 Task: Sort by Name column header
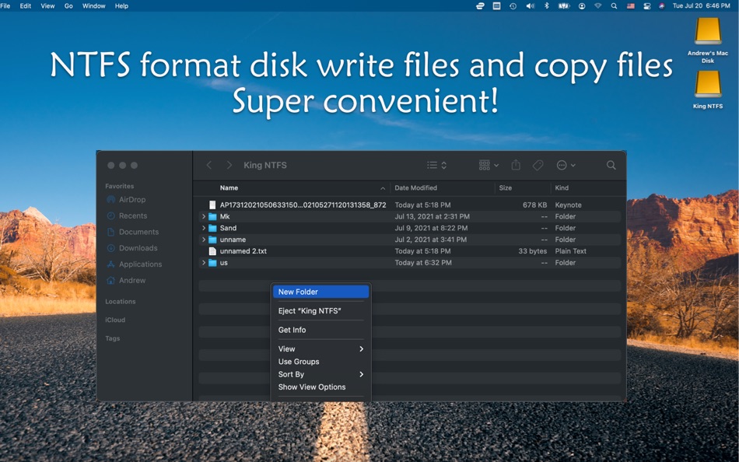[229, 187]
